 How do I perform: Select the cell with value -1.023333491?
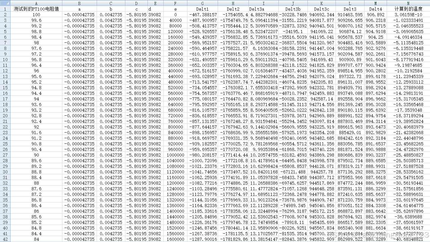pyautogui.click(x=408, y=20)
